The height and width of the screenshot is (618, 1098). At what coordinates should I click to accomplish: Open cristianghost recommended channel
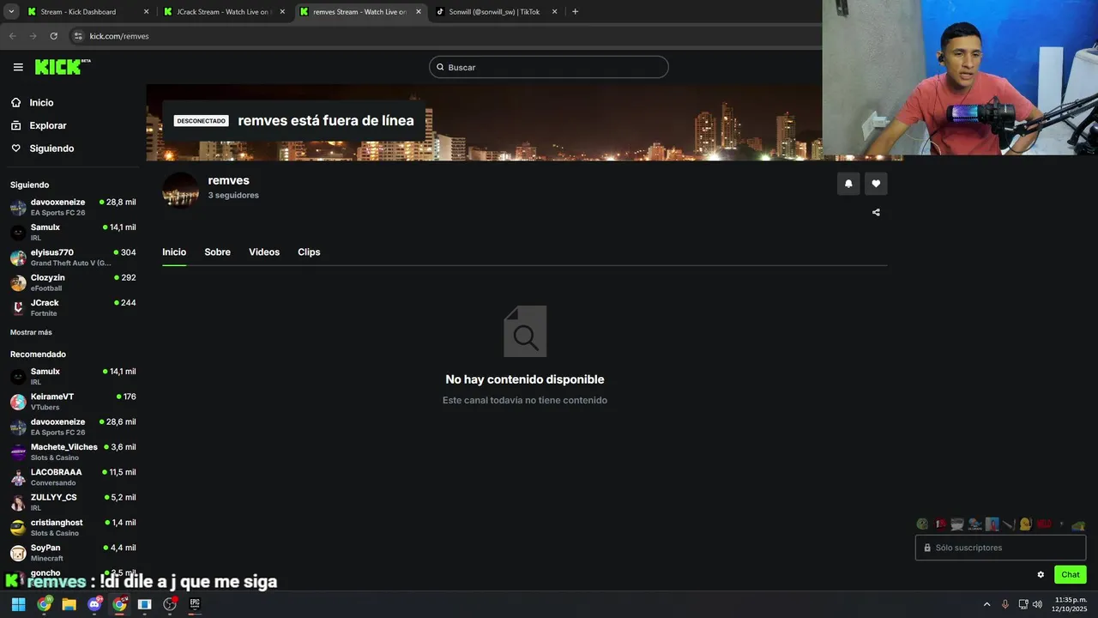(x=73, y=527)
